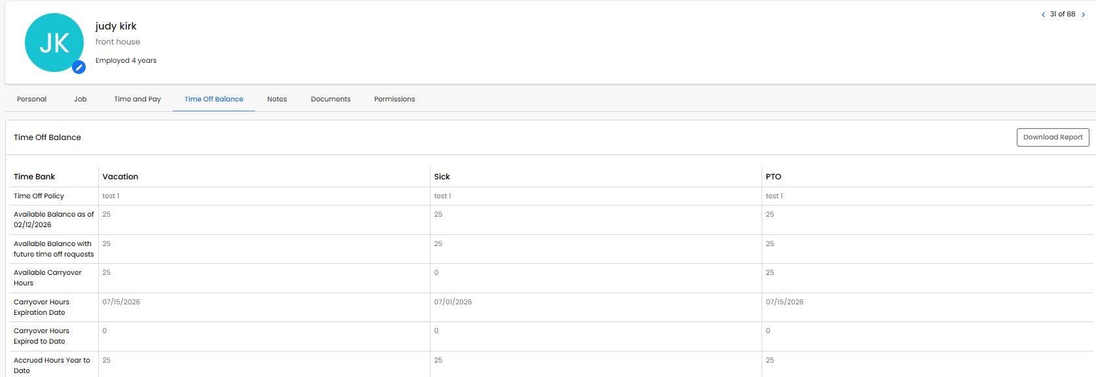Viewport: 1096px width, 377px height.
Task: Click the Vacation carryover expiration date value
Action: click(x=121, y=302)
